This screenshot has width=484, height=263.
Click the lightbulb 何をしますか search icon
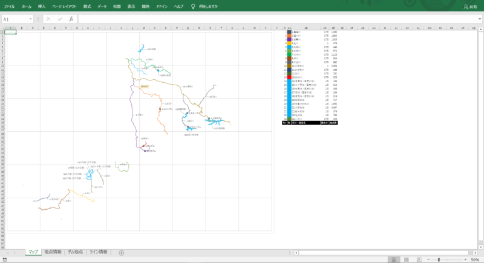(193, 6)
